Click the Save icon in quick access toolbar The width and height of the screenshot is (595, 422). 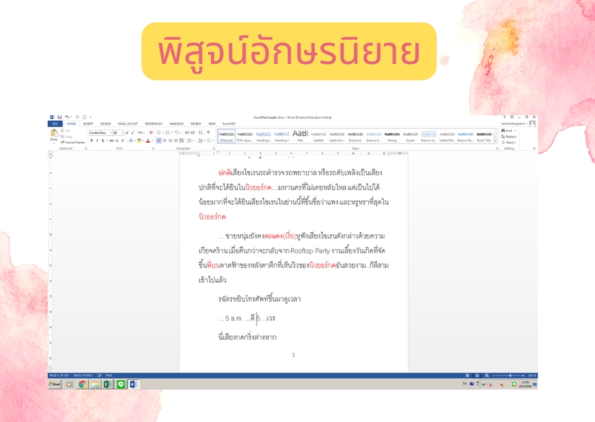59,117
